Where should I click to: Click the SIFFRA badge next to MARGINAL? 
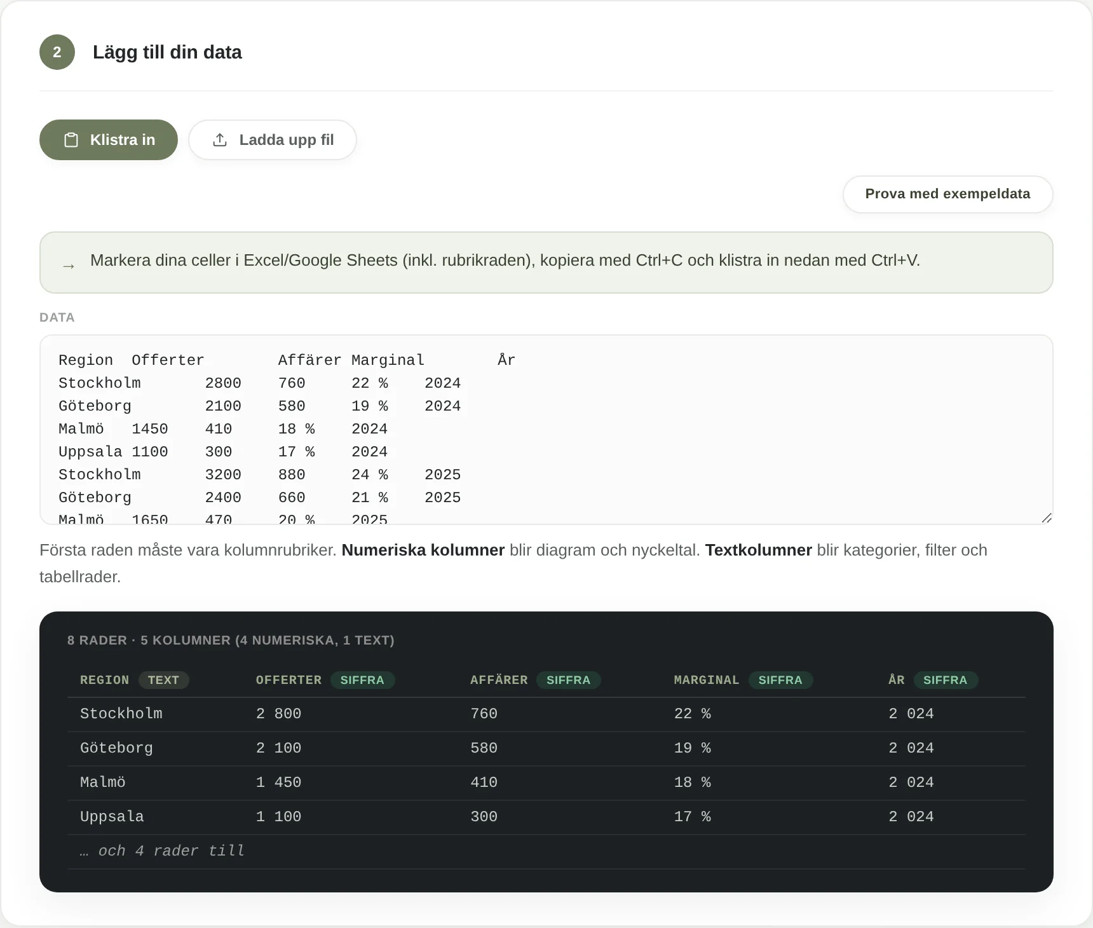click(x=780, y=680)
